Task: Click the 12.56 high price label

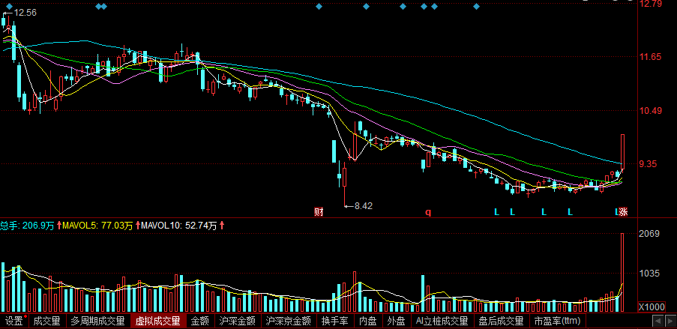Action: coord(25,13)
